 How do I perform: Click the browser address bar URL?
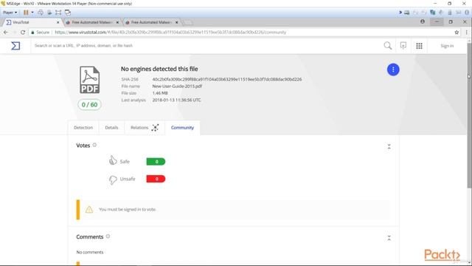coord(170,33)
